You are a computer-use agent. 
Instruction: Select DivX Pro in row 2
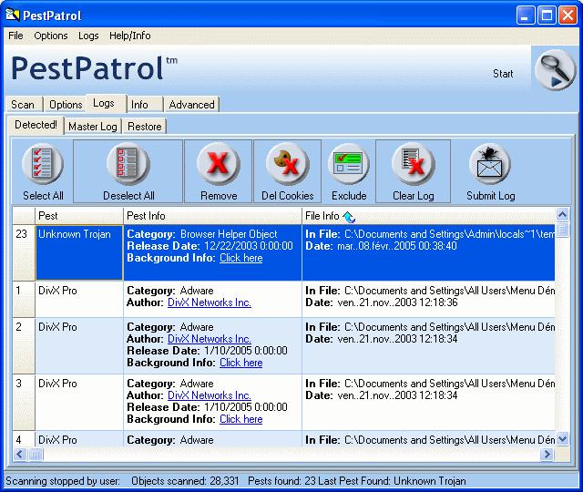point(57,327)
